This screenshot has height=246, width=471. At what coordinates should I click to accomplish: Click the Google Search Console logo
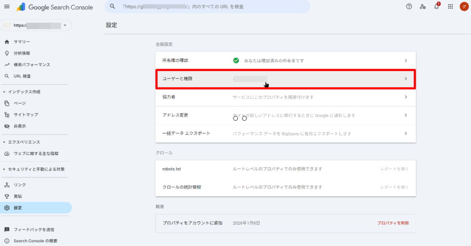[55, 7]
